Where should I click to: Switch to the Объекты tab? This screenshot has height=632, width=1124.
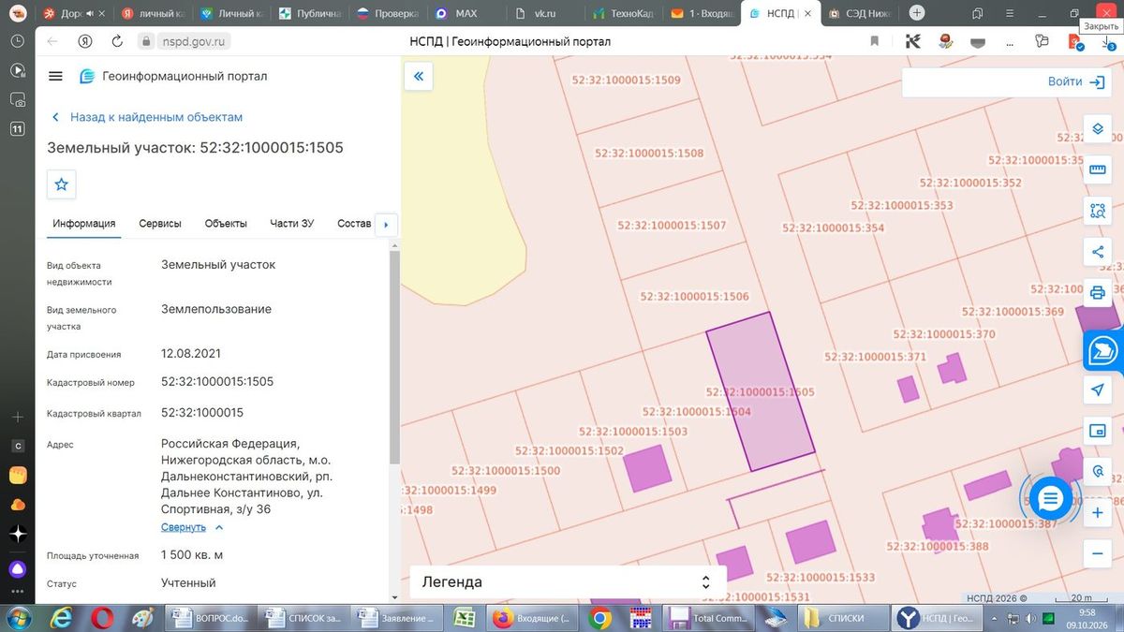click(x=226, y=224)
